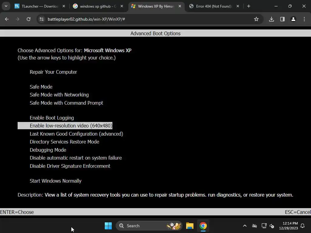
Task: Open a new tab with the plus button
Action: (249, 6)
